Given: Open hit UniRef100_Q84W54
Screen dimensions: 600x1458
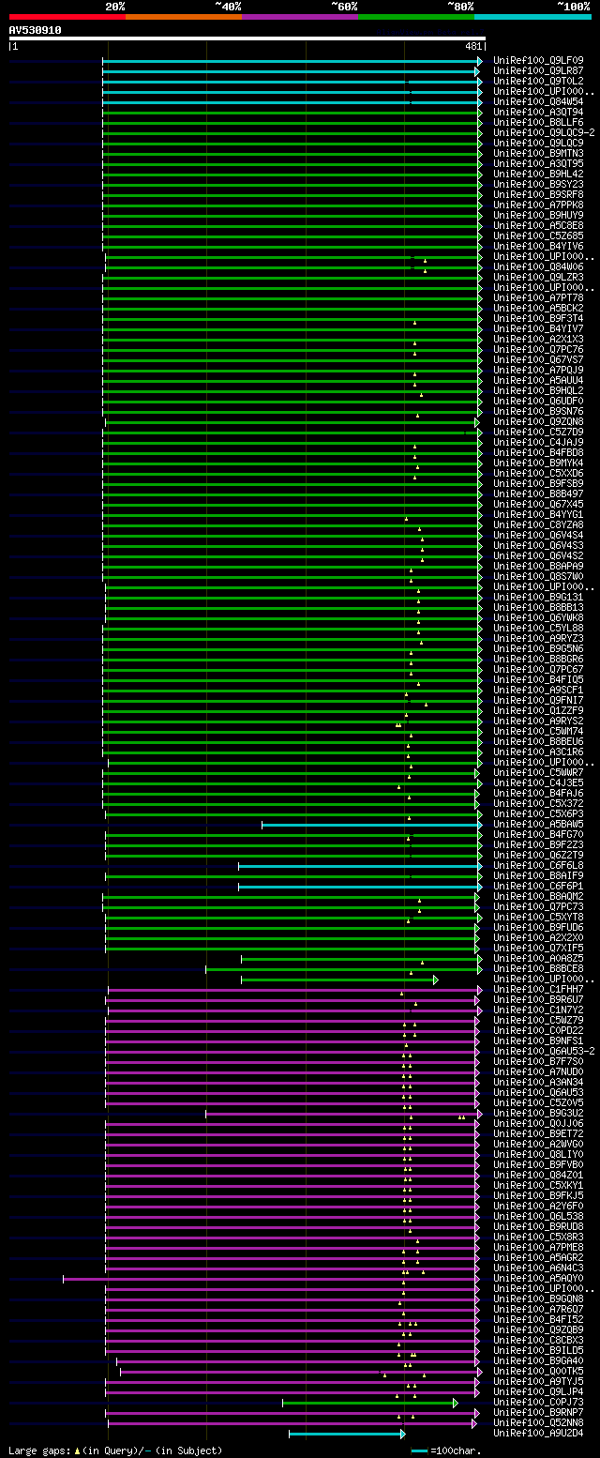Looking at the screenshot, I should point(538,101).
